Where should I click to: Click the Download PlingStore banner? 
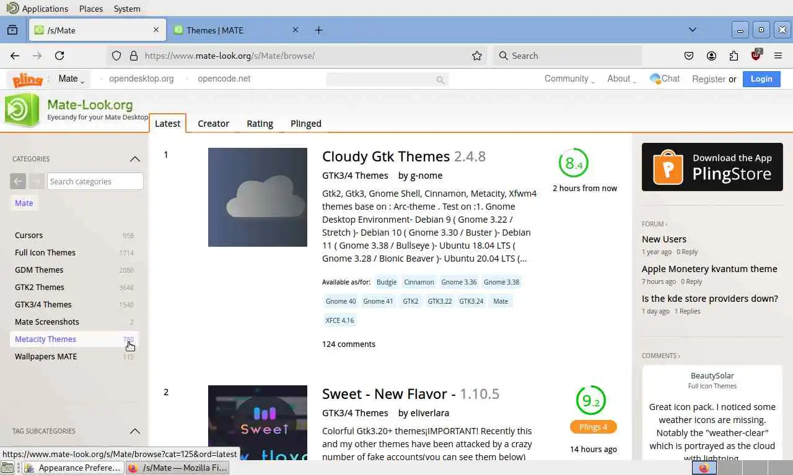pyautogui.click(x=712, y=167)
